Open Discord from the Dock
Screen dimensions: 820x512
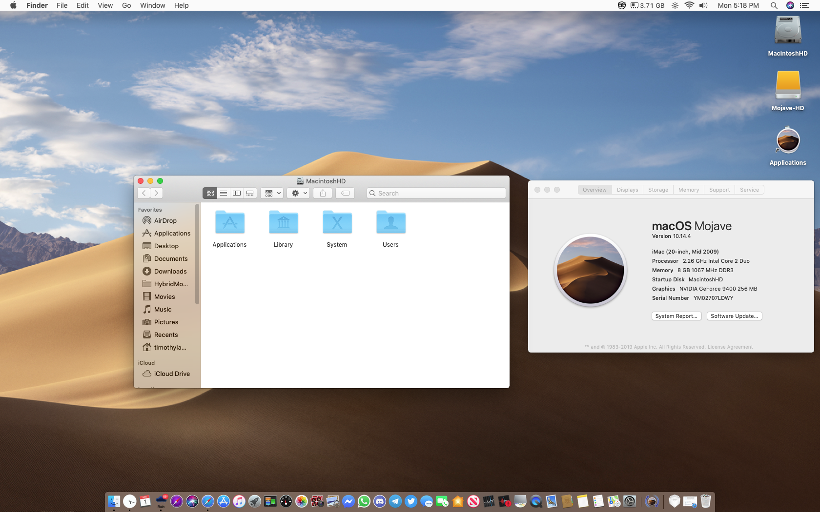pos(380,501)
